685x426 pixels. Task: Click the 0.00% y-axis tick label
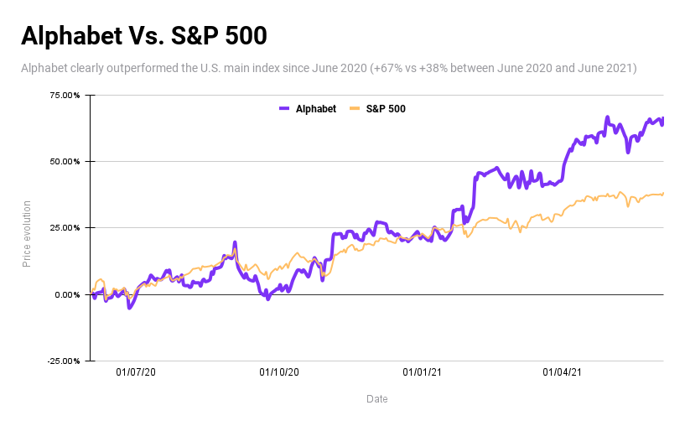(x=67, y=294)
